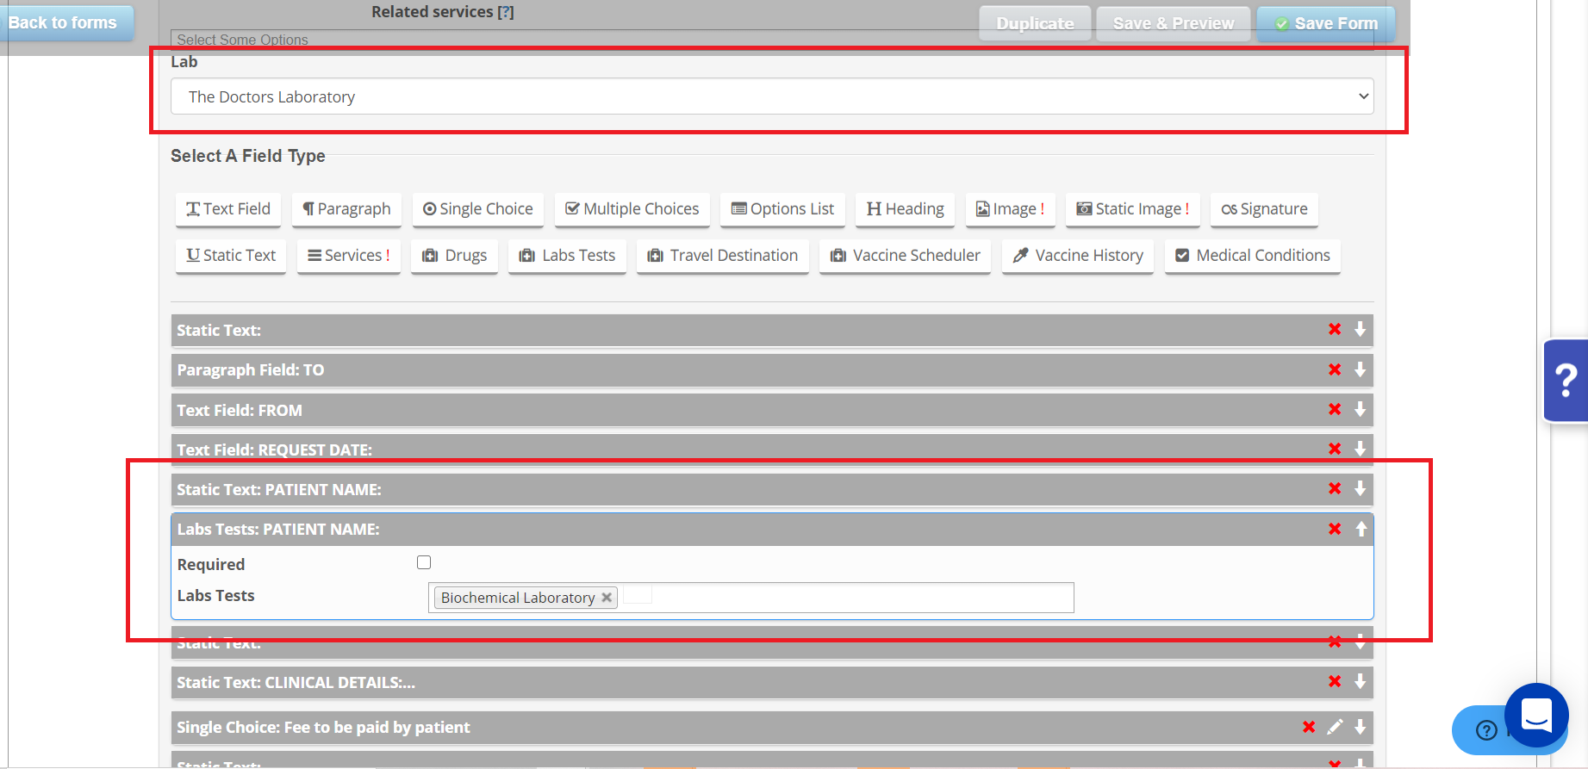Add a Static Image field
The width and height of the screenshot is (1588, 769).
click(1132, 209)
